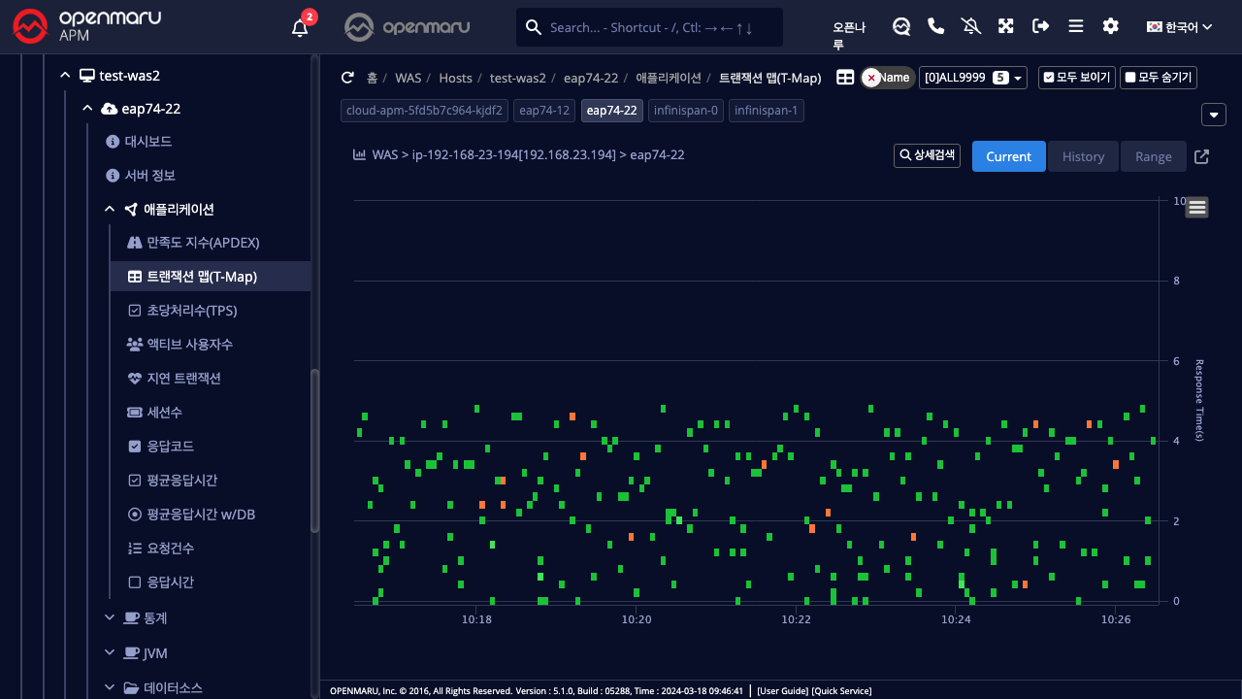
Task: Click the logout icon in header
Action: point(1041,26)
